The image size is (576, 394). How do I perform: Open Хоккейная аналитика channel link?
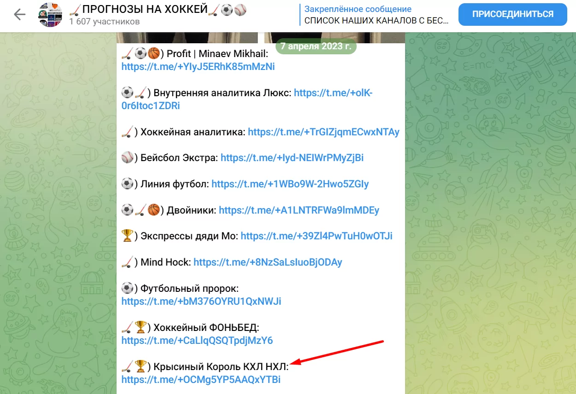(323, 132)
